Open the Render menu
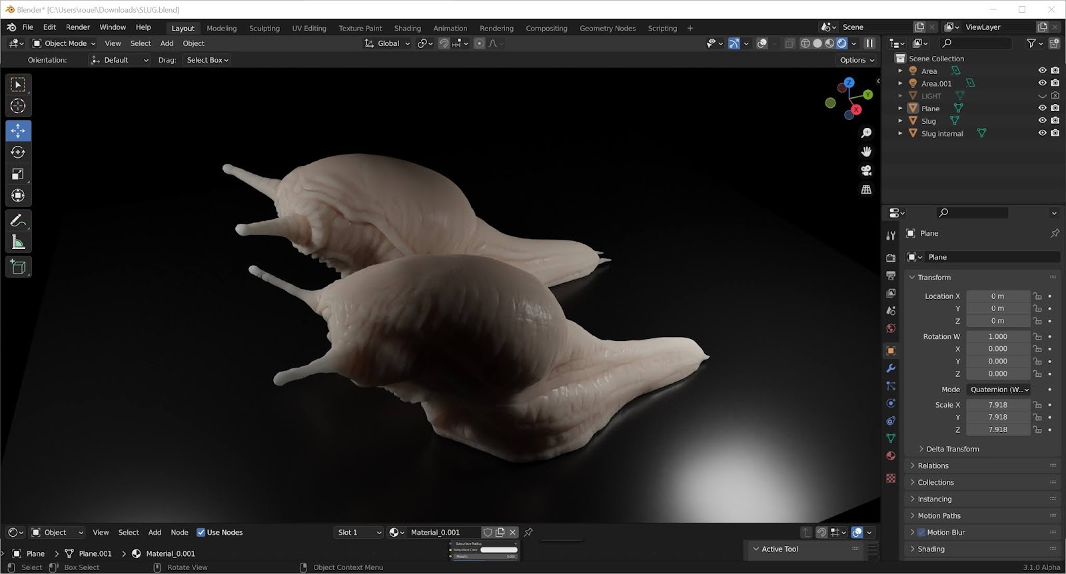 (78, 27)
